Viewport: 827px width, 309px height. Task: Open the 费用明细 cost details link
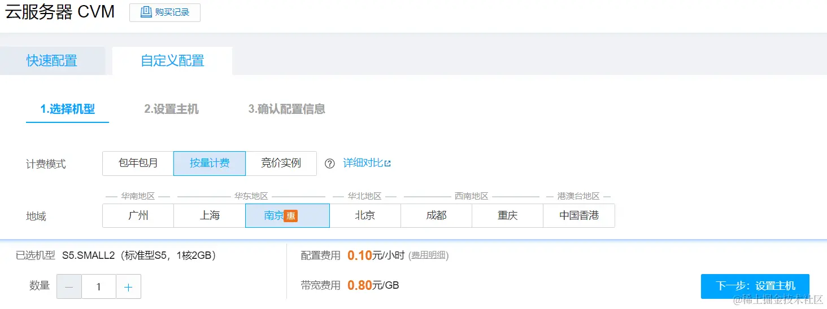click(x=429, y=256)
